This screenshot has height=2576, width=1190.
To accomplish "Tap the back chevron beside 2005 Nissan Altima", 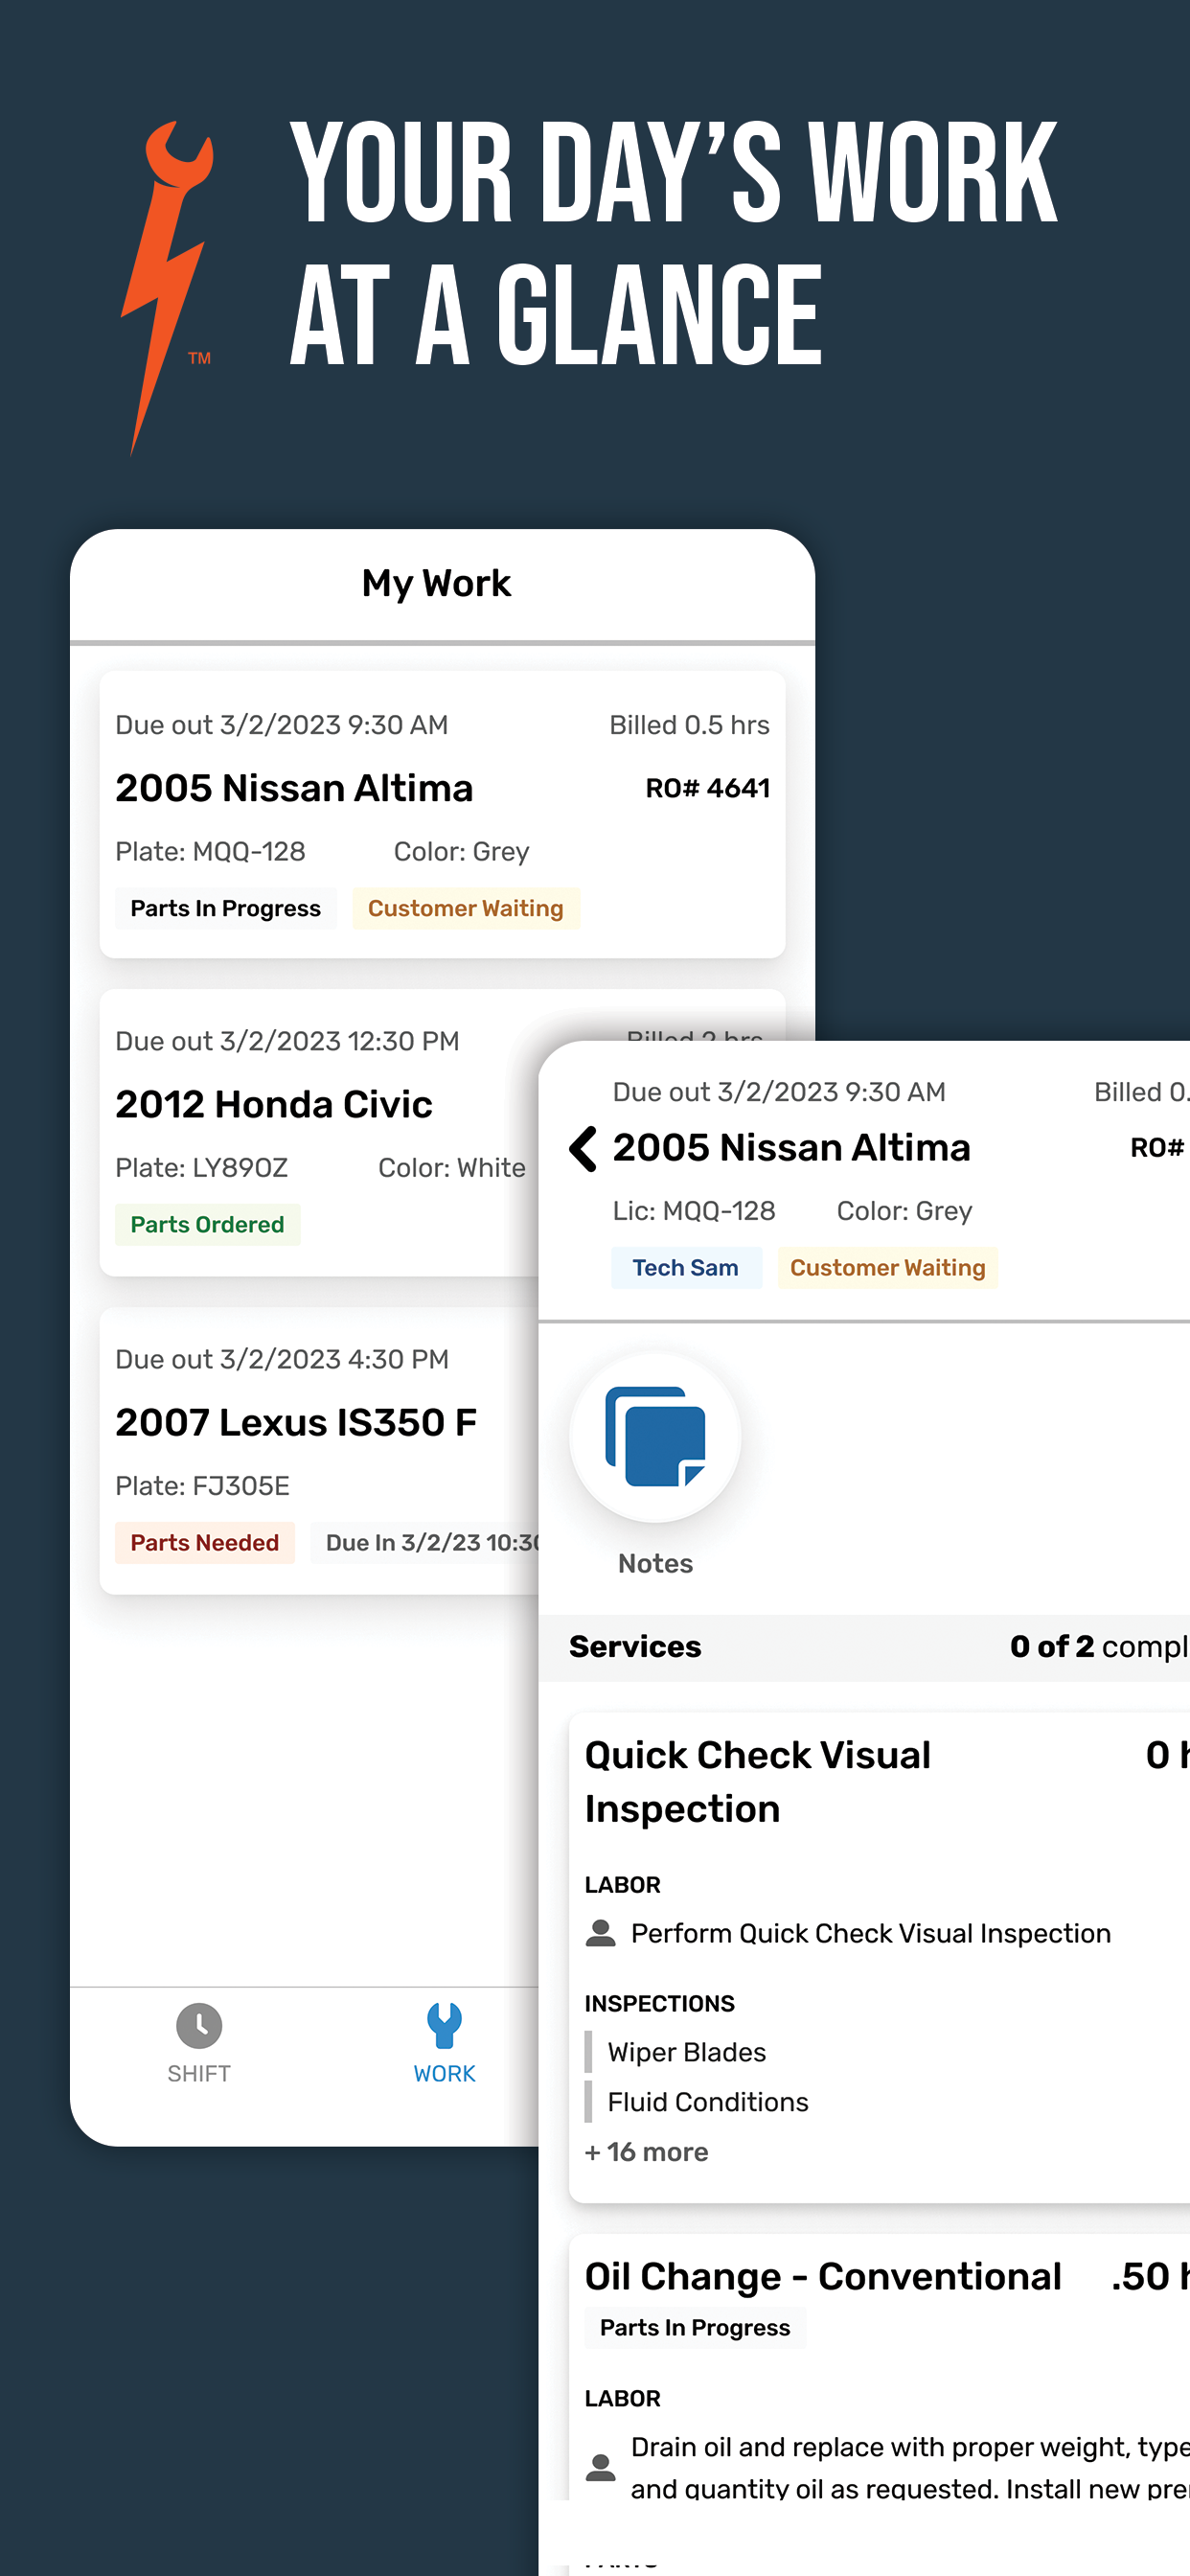I will tap(583, 1148).
